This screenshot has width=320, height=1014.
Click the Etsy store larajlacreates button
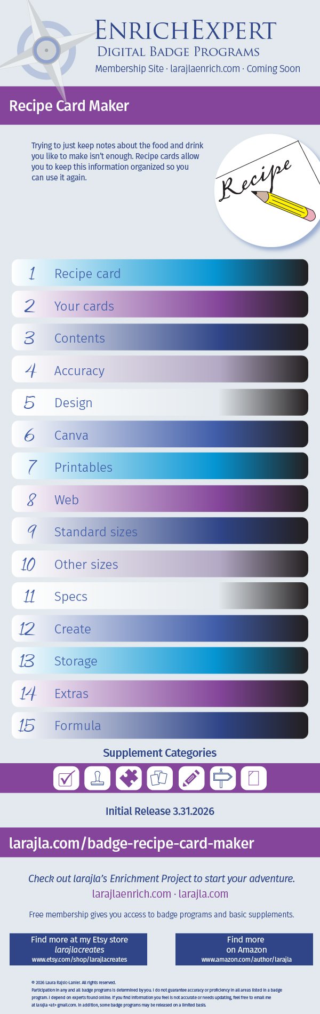(79, 949)
